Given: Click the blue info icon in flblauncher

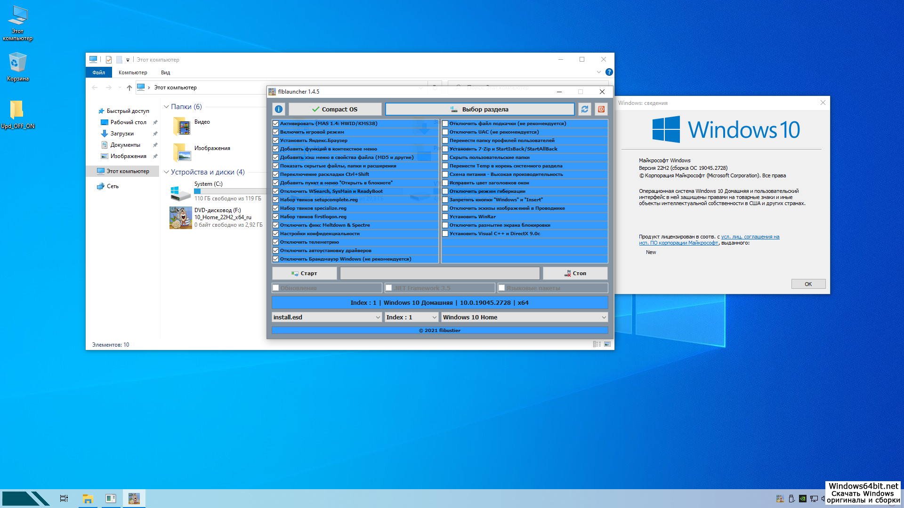Looking at the screenshot, I should coord(279,109).
